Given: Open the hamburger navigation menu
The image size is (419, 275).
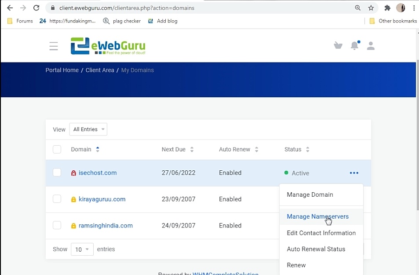Looking at the screenshot, I should (54, 46).
